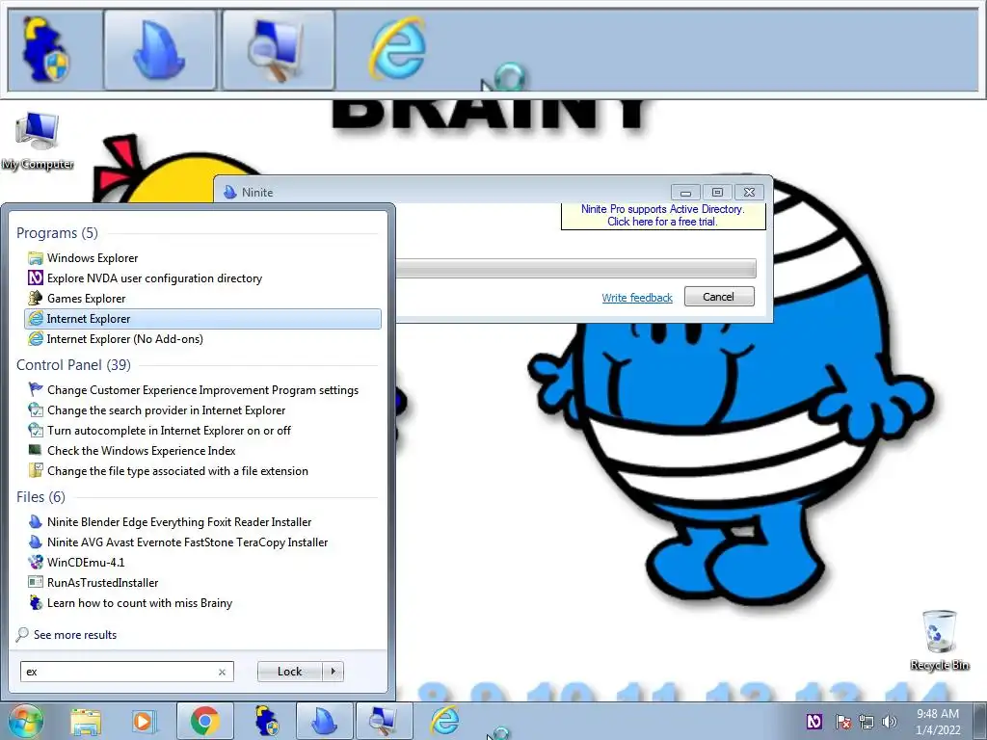Click the Control Panel (39) group header

coord(73,365)
